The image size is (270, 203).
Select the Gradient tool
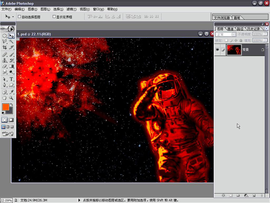coord(11,66)
